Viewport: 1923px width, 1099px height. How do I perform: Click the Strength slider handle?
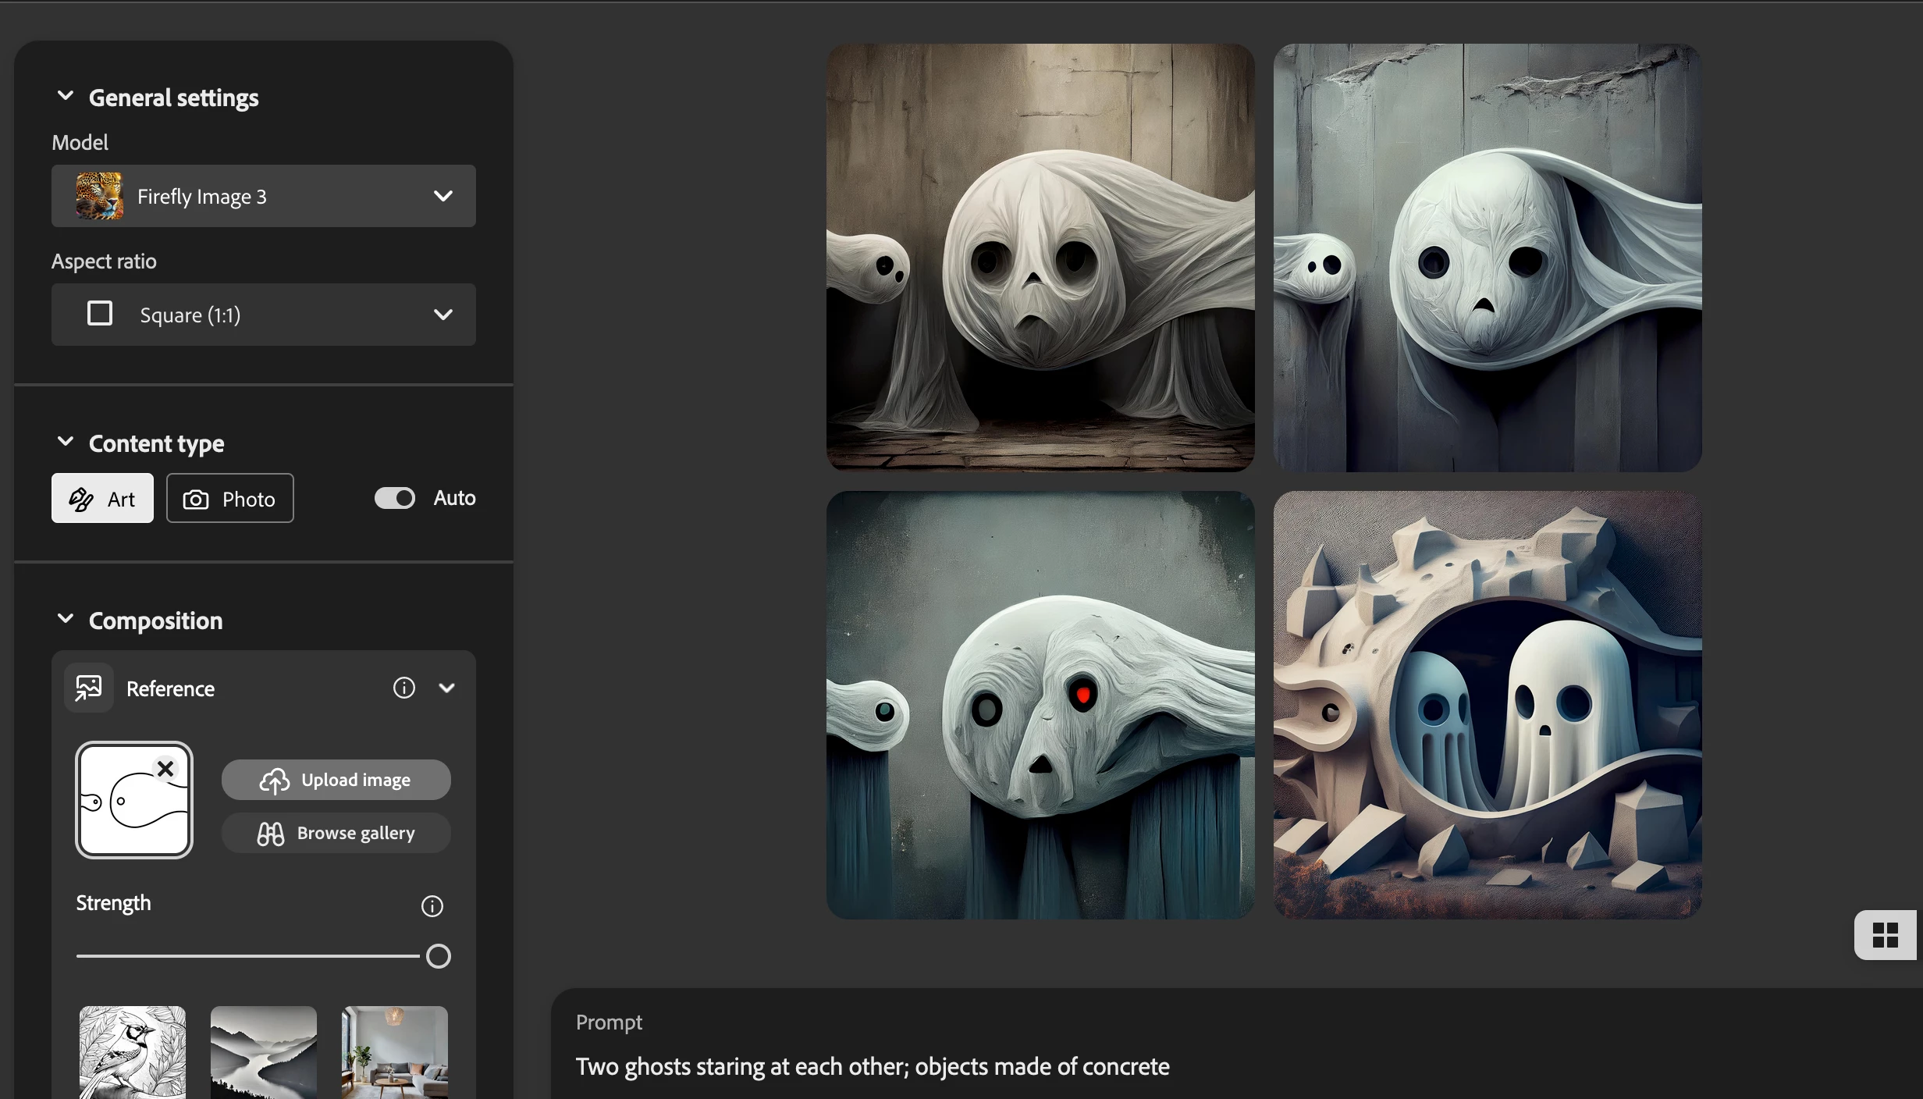click(439, 956)
